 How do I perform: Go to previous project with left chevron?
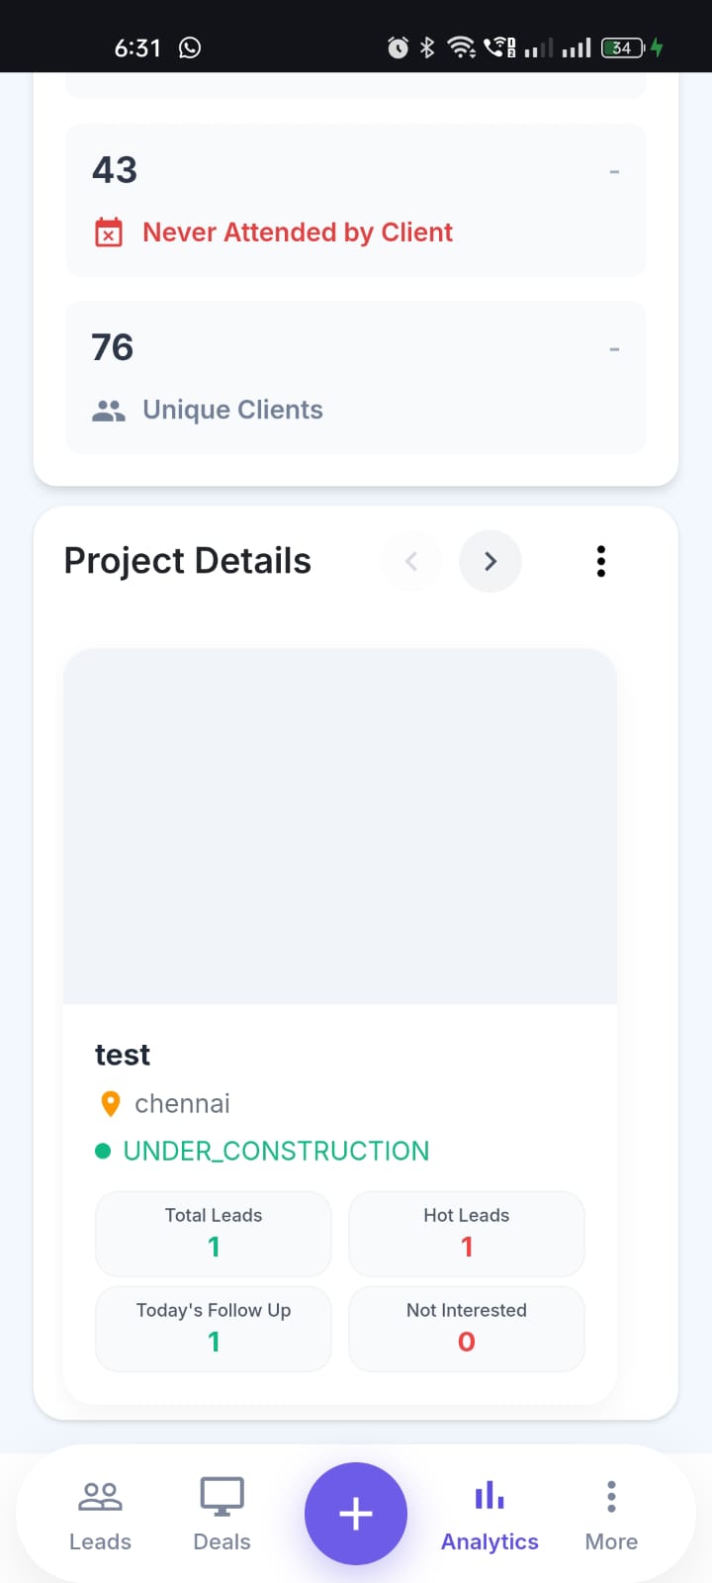point(411,561)
